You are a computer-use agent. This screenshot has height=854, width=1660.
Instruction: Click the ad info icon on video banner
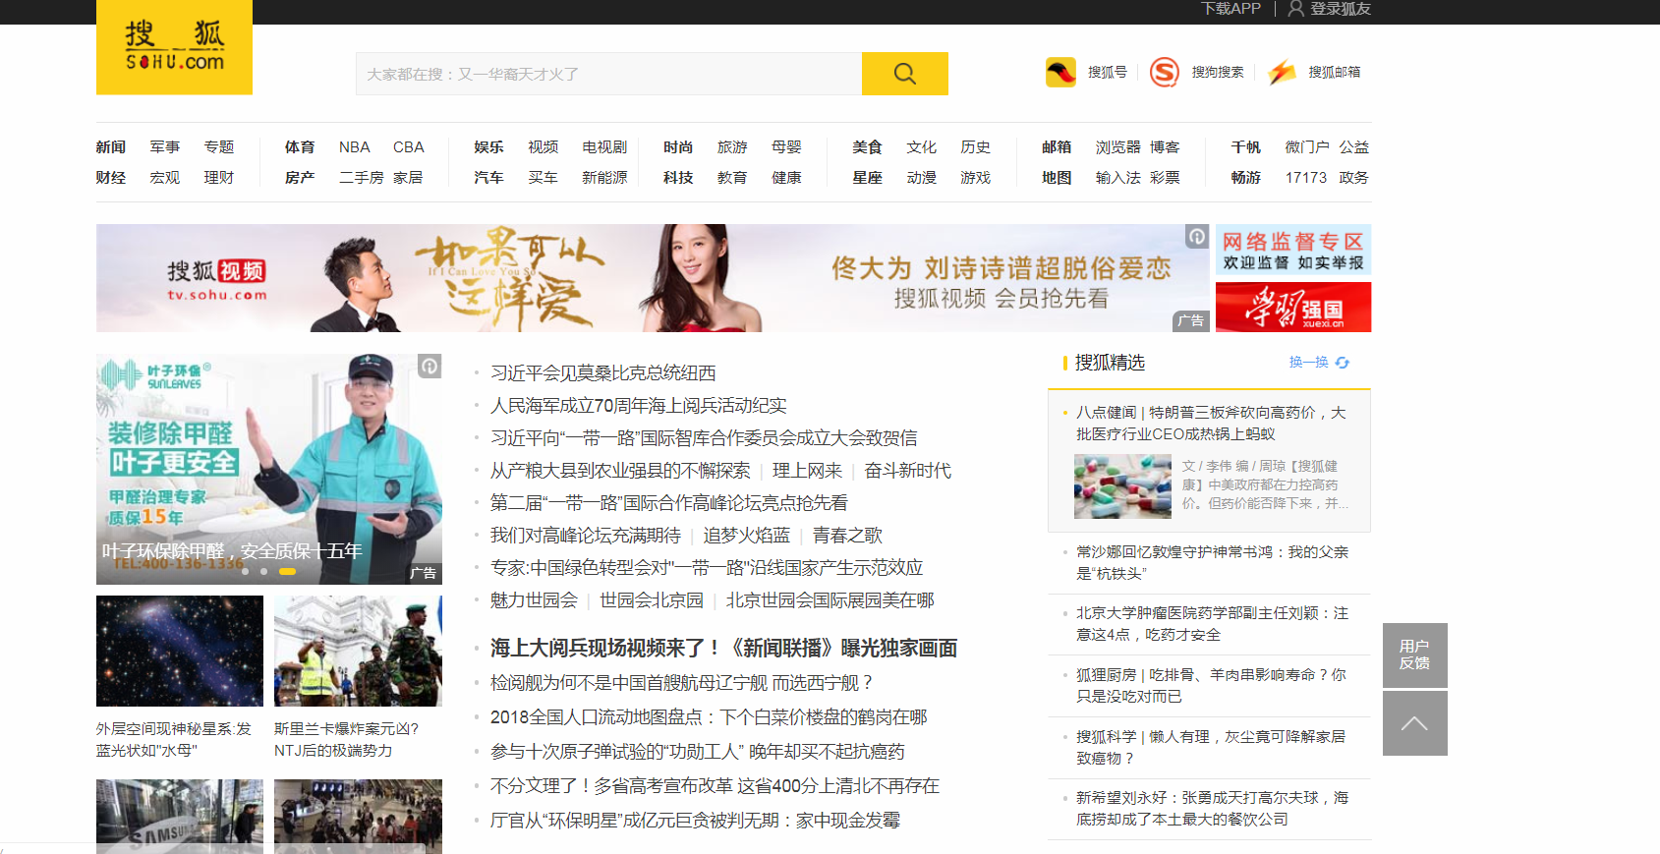click(x=1196, y=236)
